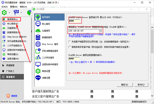Click the 旗舰版 medal icon
The width and height of the screenshot is (154, 104).
coord(8,96)
